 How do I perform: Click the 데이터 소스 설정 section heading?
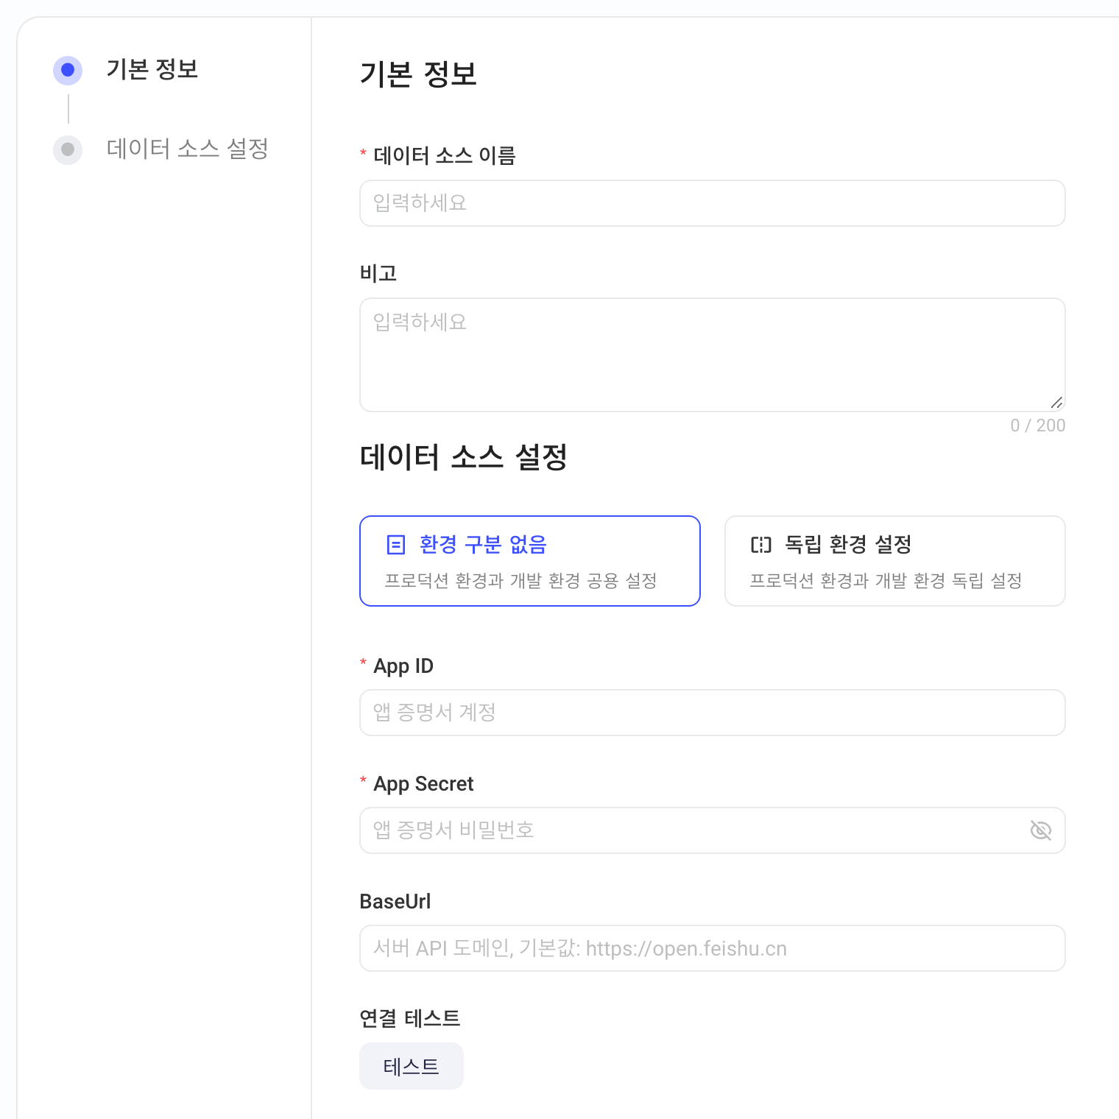464,457
